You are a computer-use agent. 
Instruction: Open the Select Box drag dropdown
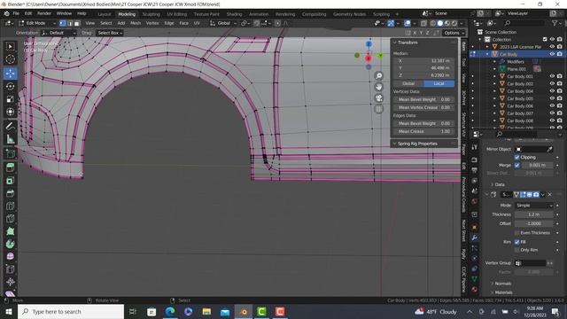(x=110, y=33)
